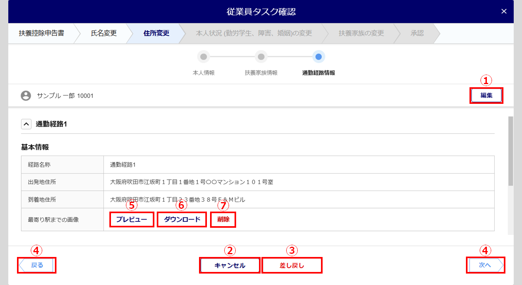Open the 扶養控除申告書 tab

pyautogui.click(x=41, y=33)
